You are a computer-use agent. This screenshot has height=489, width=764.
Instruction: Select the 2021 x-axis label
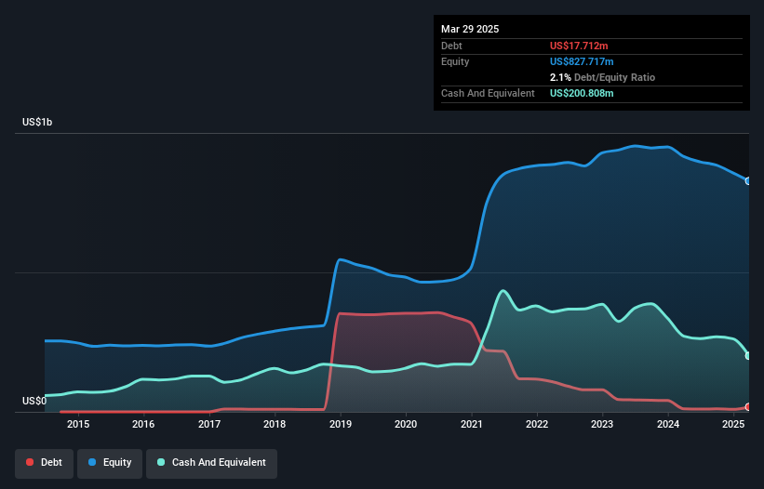click(x=471, y=424)
